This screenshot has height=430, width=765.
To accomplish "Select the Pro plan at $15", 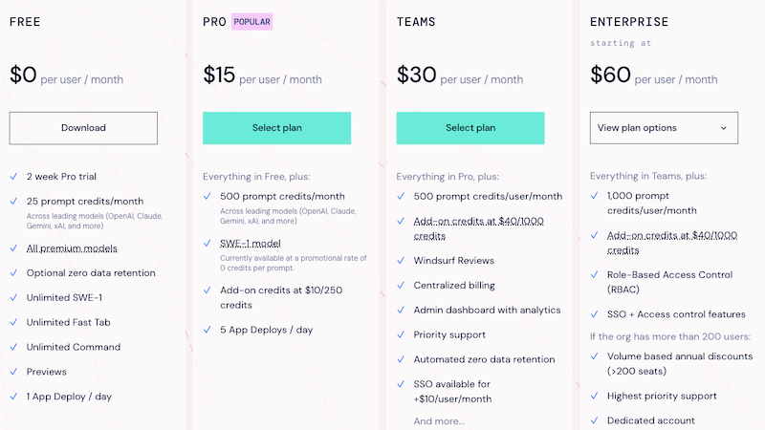I will (276, 128).
